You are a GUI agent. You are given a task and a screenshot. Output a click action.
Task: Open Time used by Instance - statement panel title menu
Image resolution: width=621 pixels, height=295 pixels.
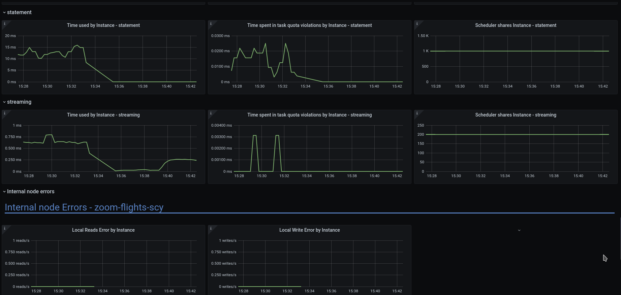click(x=103, y=25)
